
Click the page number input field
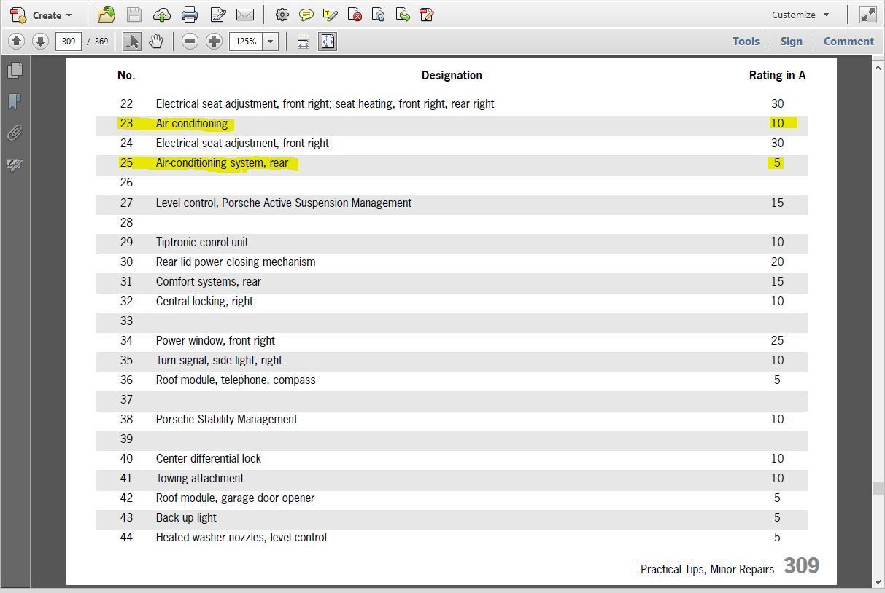[x=68, y=42]
